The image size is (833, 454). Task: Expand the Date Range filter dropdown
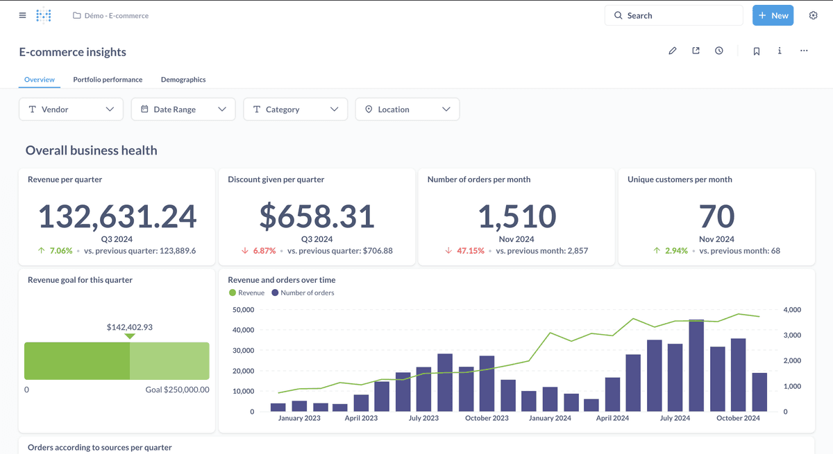coord(183,110)
